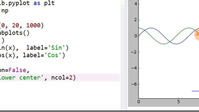Click the np alias on second line
Viewport: 199px width, 112px height.
click(x=5, y=11)
